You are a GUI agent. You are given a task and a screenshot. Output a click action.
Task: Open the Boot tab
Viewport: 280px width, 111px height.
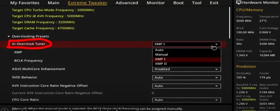[x=178, y=3]
